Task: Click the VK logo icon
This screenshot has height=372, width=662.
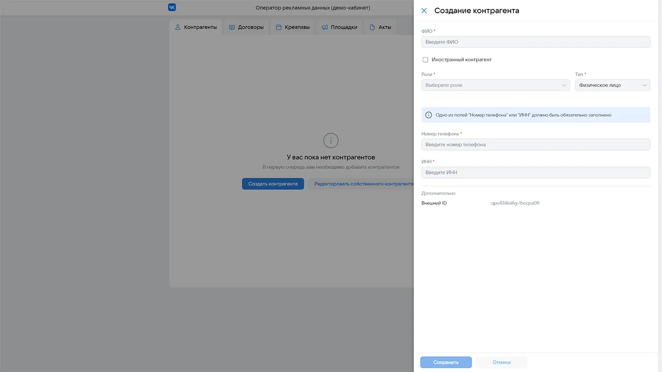Action: click(x=172, y=8)
